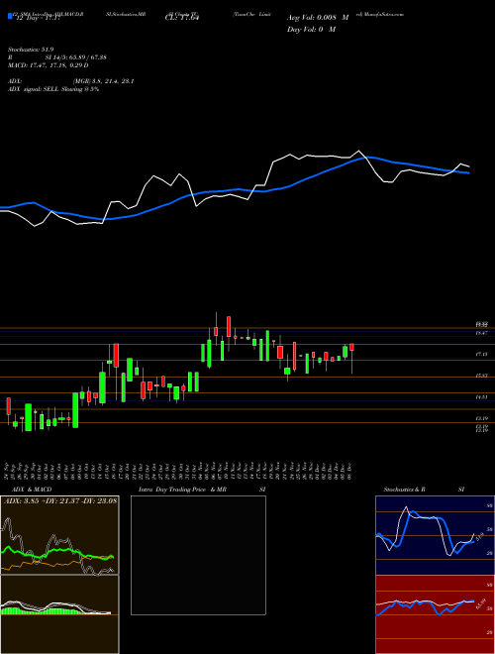Click the 'ADX: 3.85 +DY: 21.37 -DY: 23.08' header
The width and height of the screenshot is (495, 654).
coord(60,500)
